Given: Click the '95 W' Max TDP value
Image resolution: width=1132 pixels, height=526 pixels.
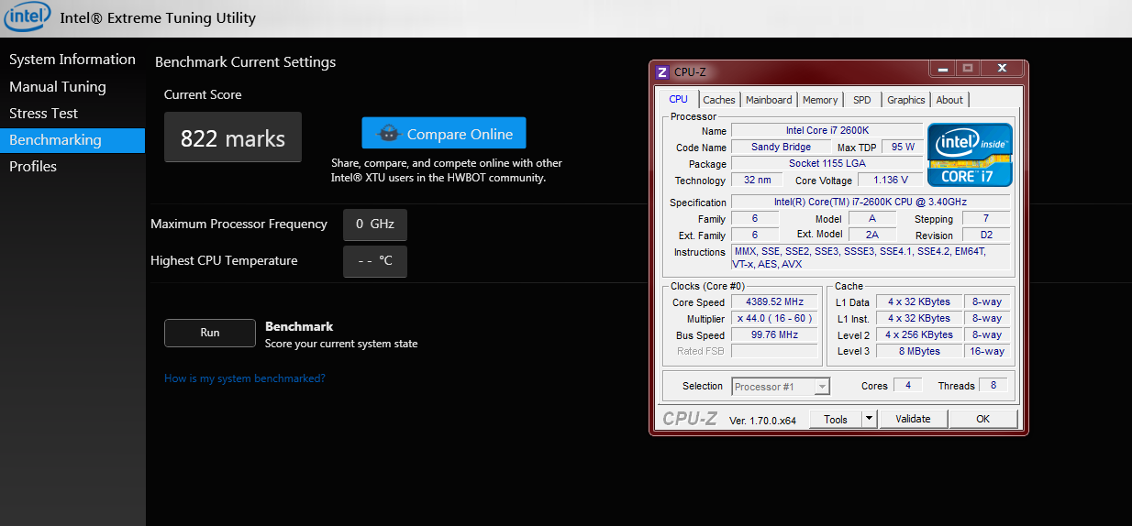Looking at the screenshot, I should (903, 147).
